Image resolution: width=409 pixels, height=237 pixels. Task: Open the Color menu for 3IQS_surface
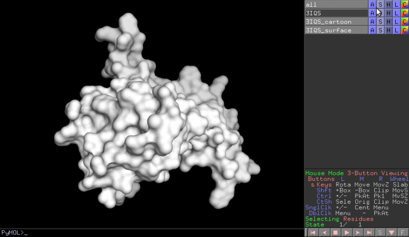click(404, 30)
